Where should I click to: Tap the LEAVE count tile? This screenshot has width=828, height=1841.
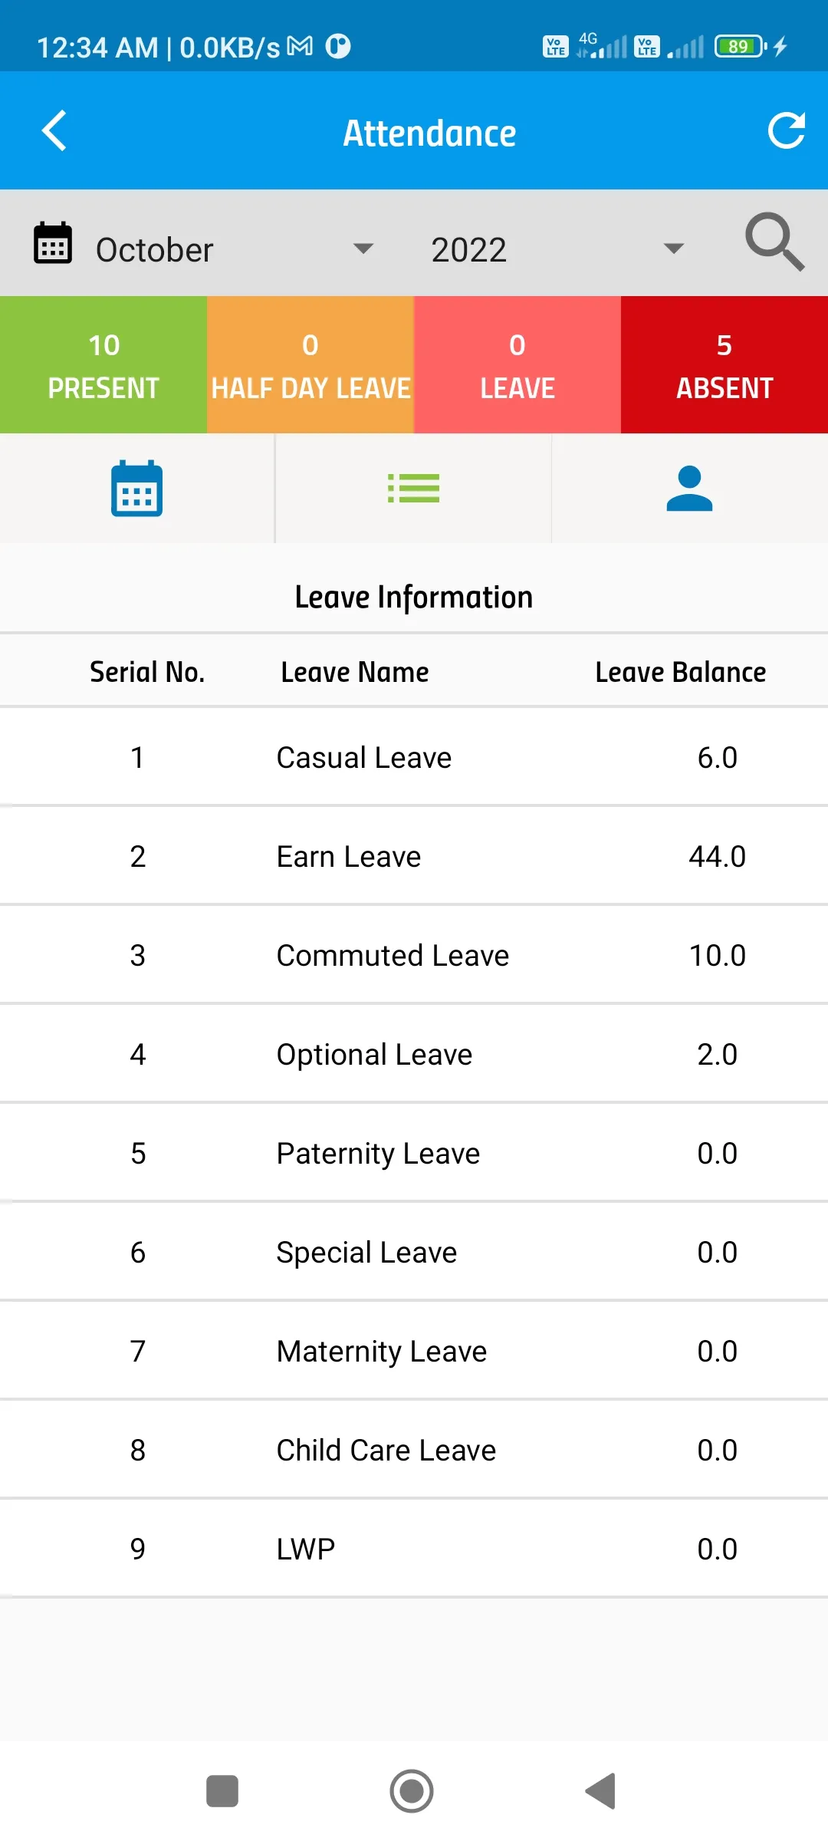point(517,365)
